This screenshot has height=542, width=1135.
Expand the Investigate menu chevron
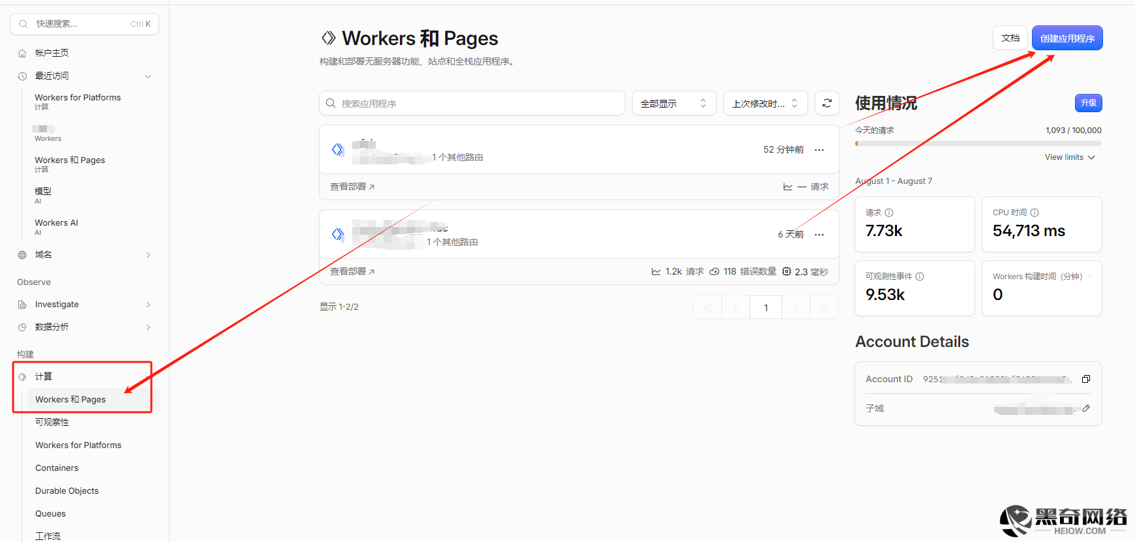[x=148, y=305]
